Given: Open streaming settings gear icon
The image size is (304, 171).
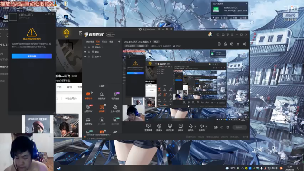Looking at the screenshot, I should pyautogui.click(x=228, y=127).
